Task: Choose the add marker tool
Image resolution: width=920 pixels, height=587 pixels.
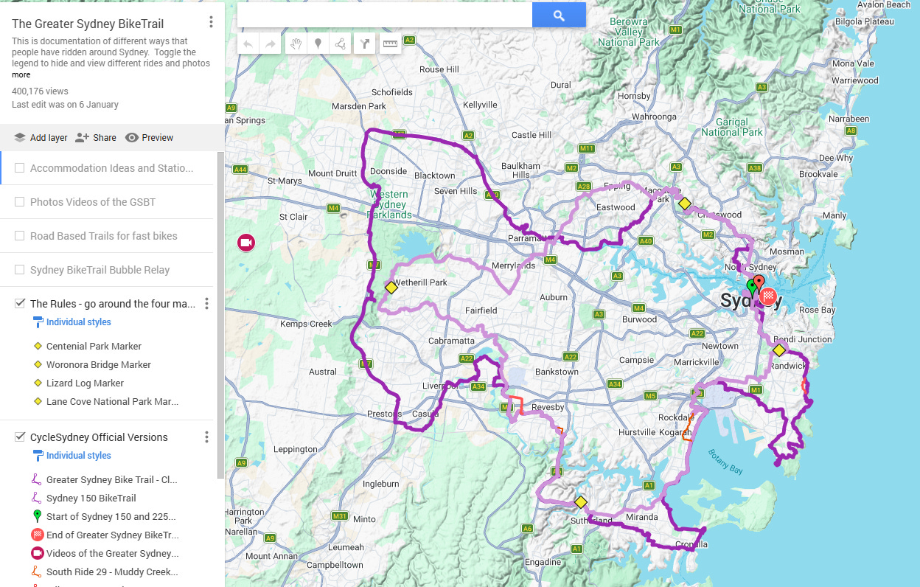Action: (318, 44)
